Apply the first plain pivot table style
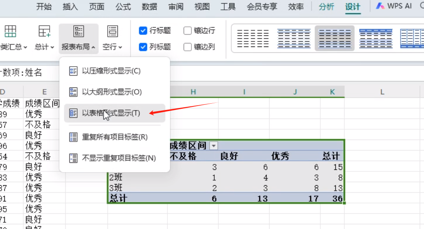This screenshot has height=229, width=424. (x=253, y=38)
